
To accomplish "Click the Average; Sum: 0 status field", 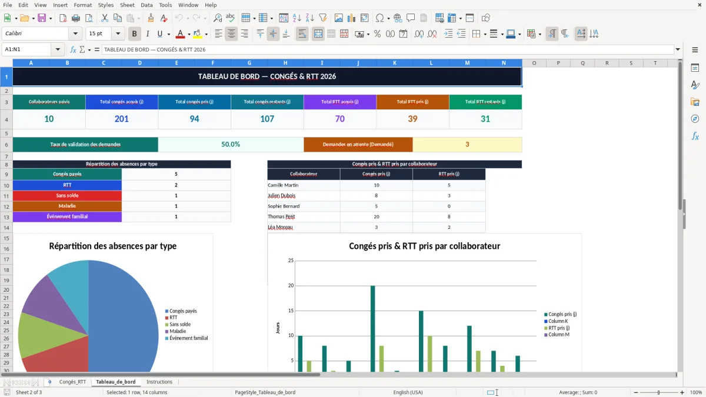I will click(578, 392).
